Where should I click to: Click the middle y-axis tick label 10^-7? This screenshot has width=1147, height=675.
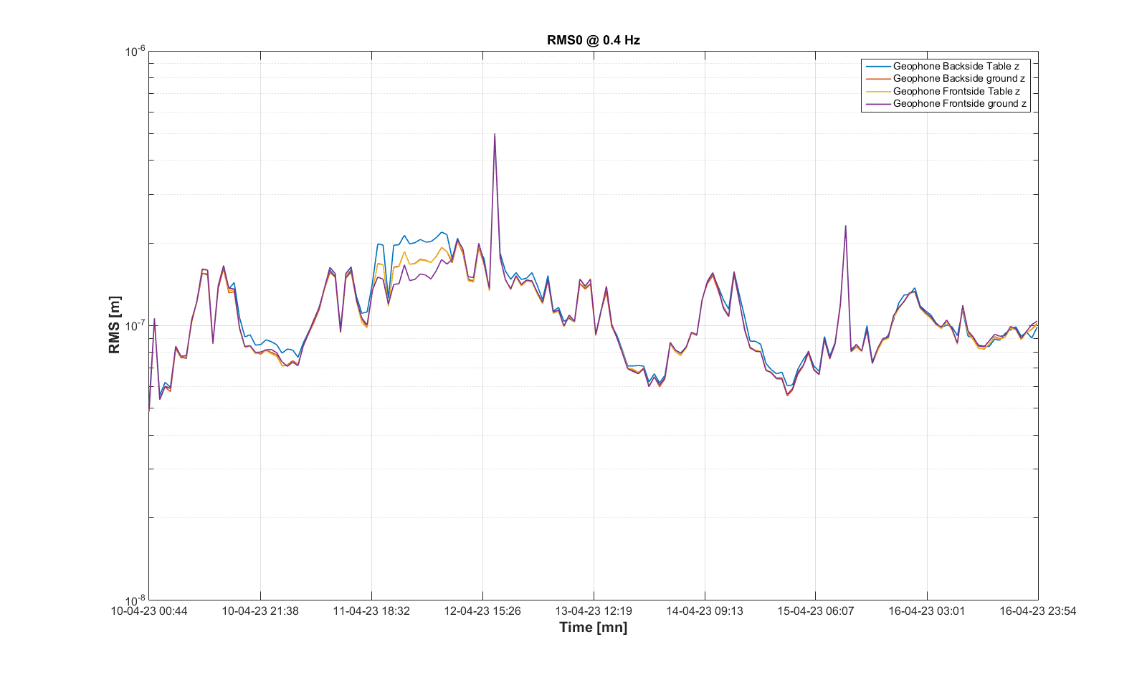(x=135, y=326)
